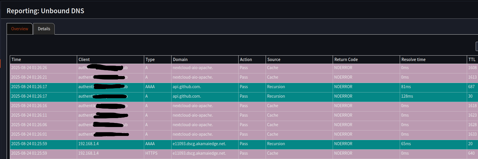Image resolution: width=478 pixels, height=159 pixels.
Task: Select the Details tab
Action: pos(44,29)
